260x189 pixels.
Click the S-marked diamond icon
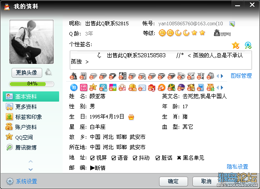tap(161, 76)
